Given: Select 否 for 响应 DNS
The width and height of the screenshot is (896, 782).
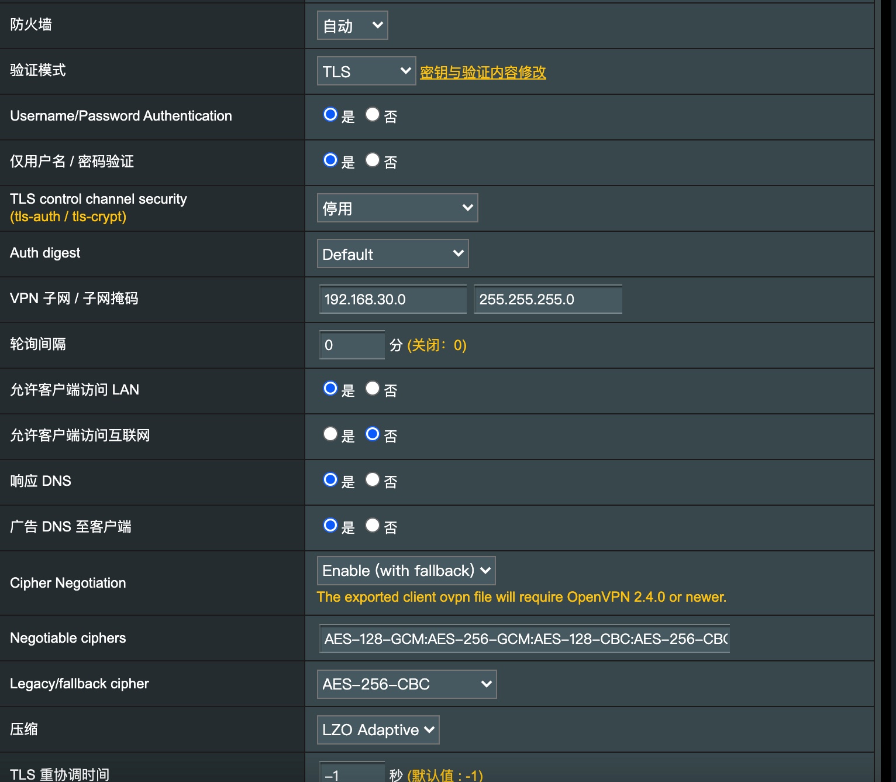Looking at the screenshot, I should [373, 479].
